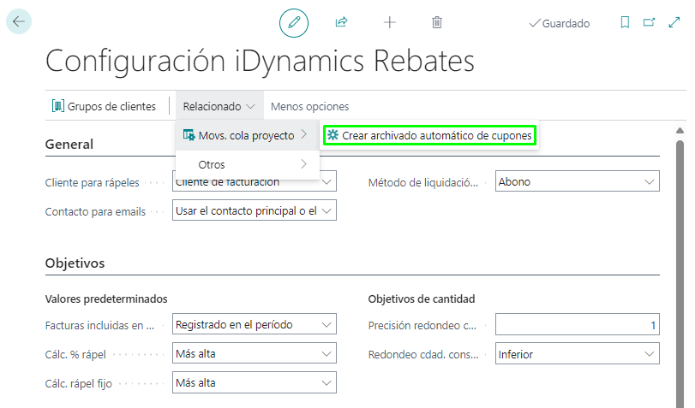
Task: Open the Cliente para rápeles dropdown
Action: (x=327, y=181)
